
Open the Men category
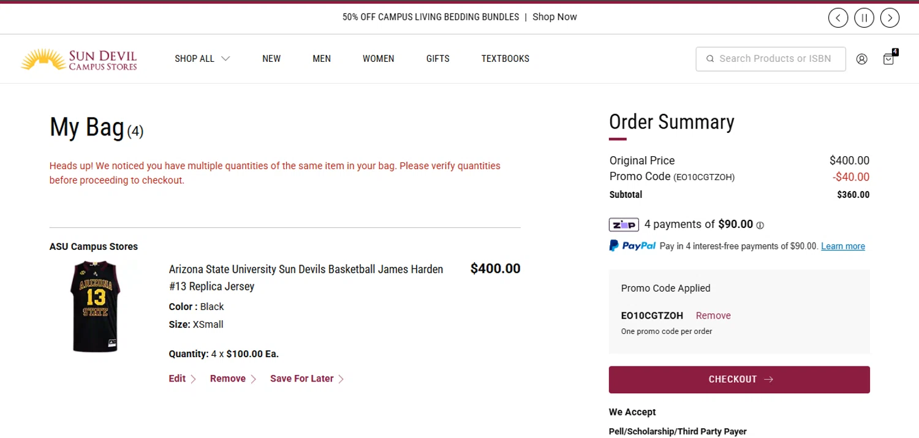[x=322, y=59]
